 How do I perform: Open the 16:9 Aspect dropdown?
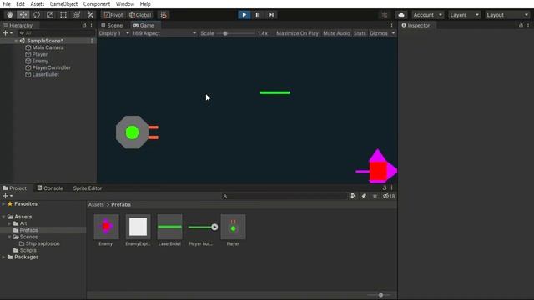164,33
